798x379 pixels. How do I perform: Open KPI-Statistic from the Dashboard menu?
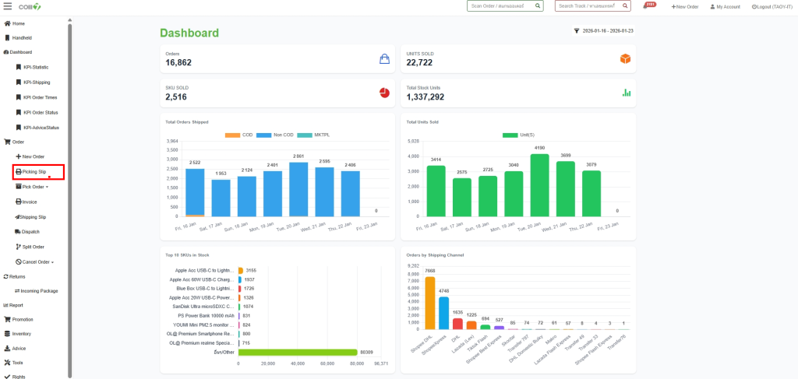click(35, 67)
